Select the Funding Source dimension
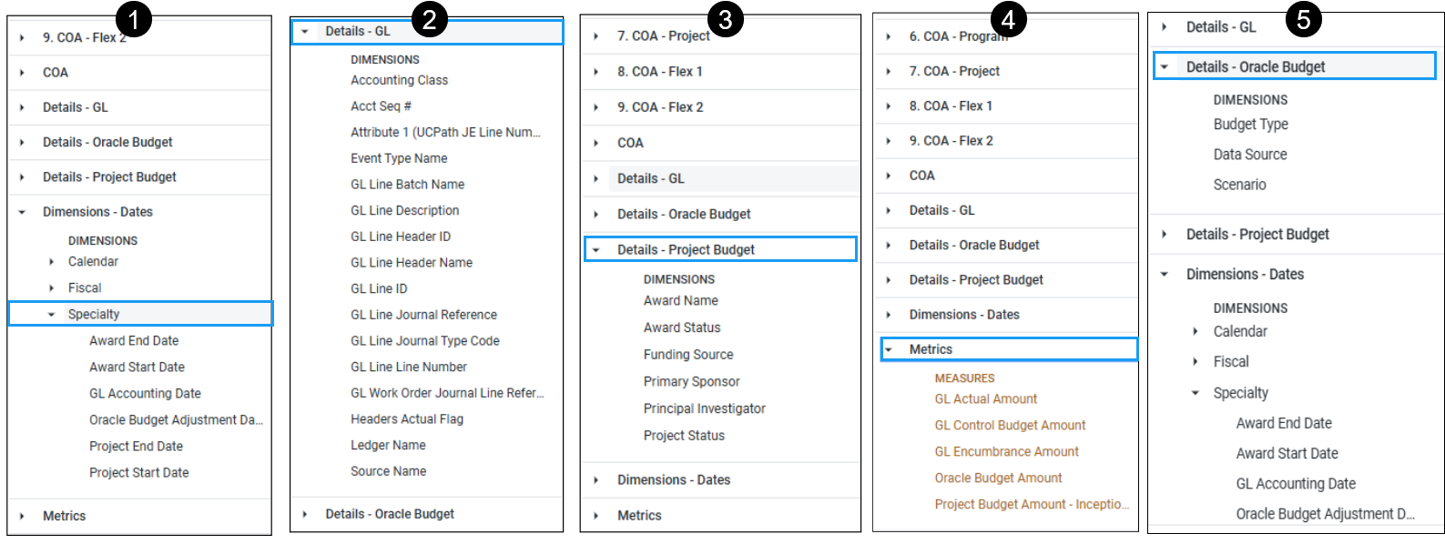 click(x=687, y=355)
